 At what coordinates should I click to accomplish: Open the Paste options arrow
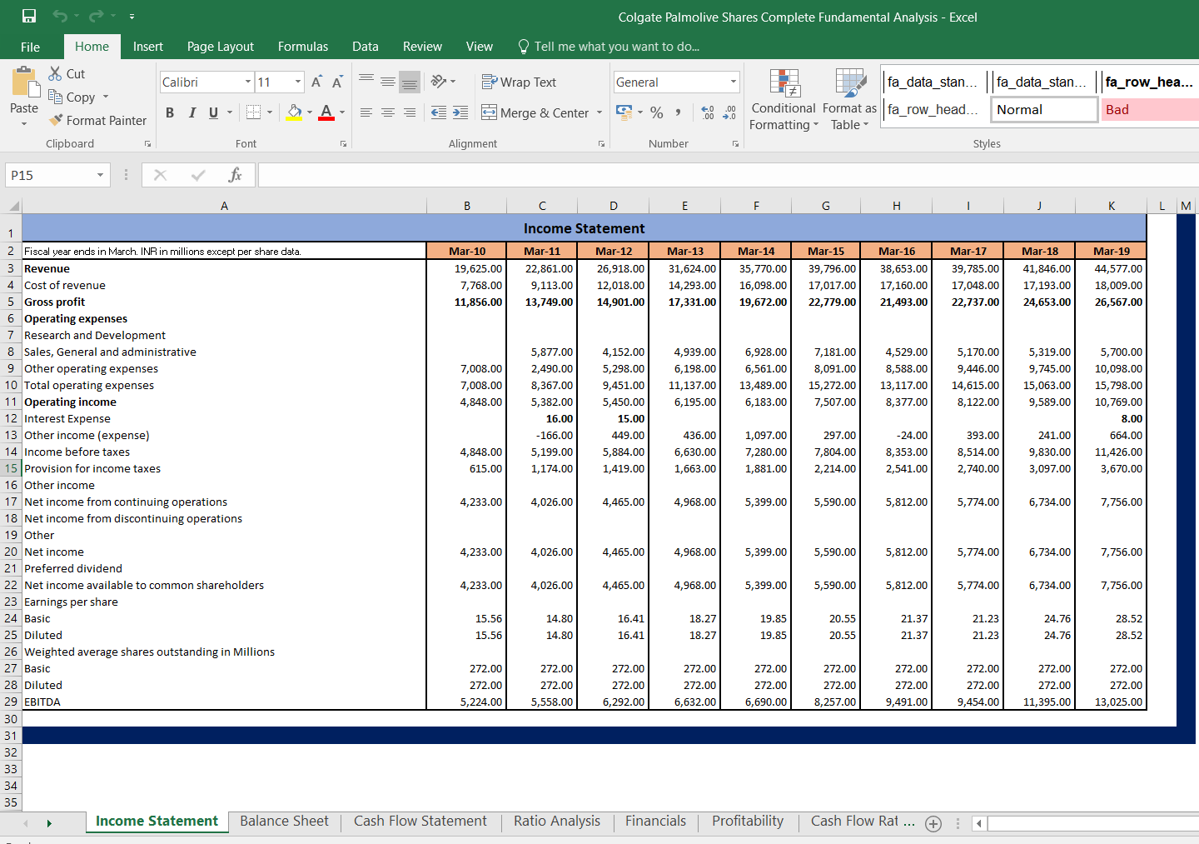tap(24, 123)
